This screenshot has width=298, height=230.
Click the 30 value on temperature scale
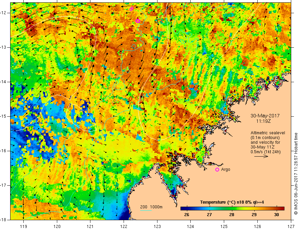coord(277,215)
